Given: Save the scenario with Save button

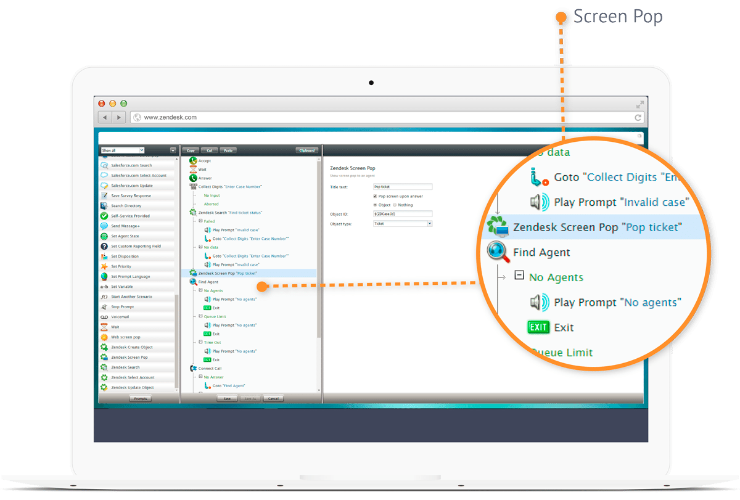Looking at the screenshot, I should click(227, 398).
